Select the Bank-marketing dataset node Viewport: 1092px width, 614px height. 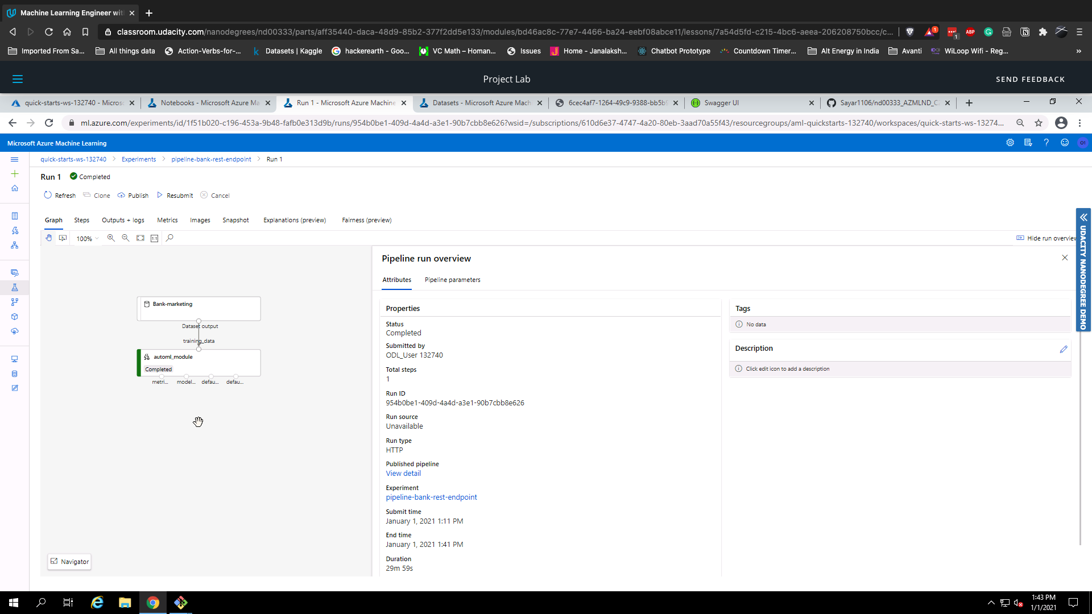tap(199, 309)
